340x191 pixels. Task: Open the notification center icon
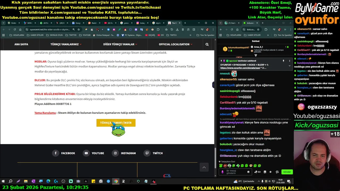click(289, 181)
